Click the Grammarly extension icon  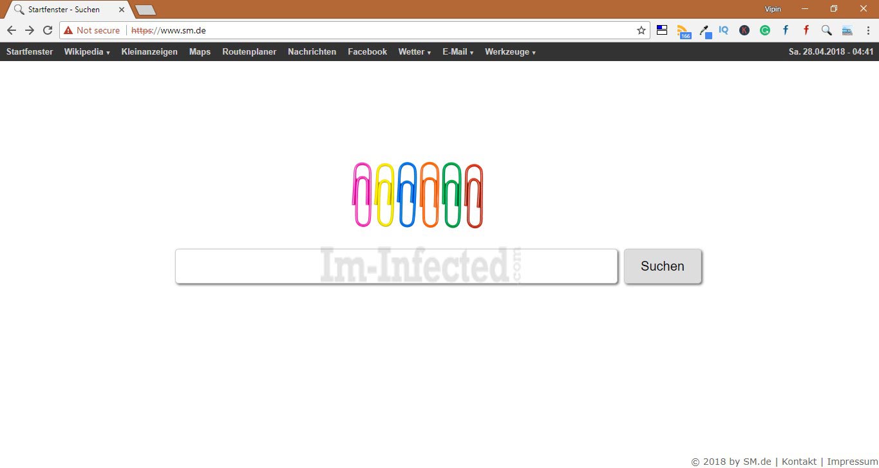(x=765, y=30)
